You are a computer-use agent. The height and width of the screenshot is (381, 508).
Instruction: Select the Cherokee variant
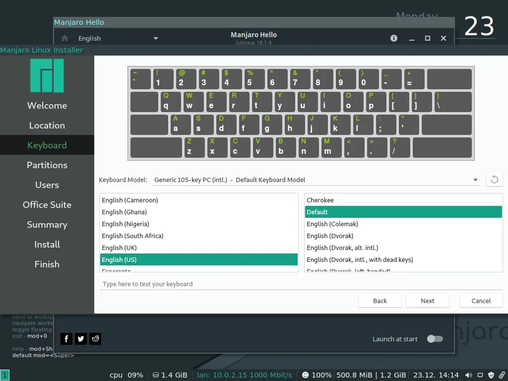click(x=403, y=200)
